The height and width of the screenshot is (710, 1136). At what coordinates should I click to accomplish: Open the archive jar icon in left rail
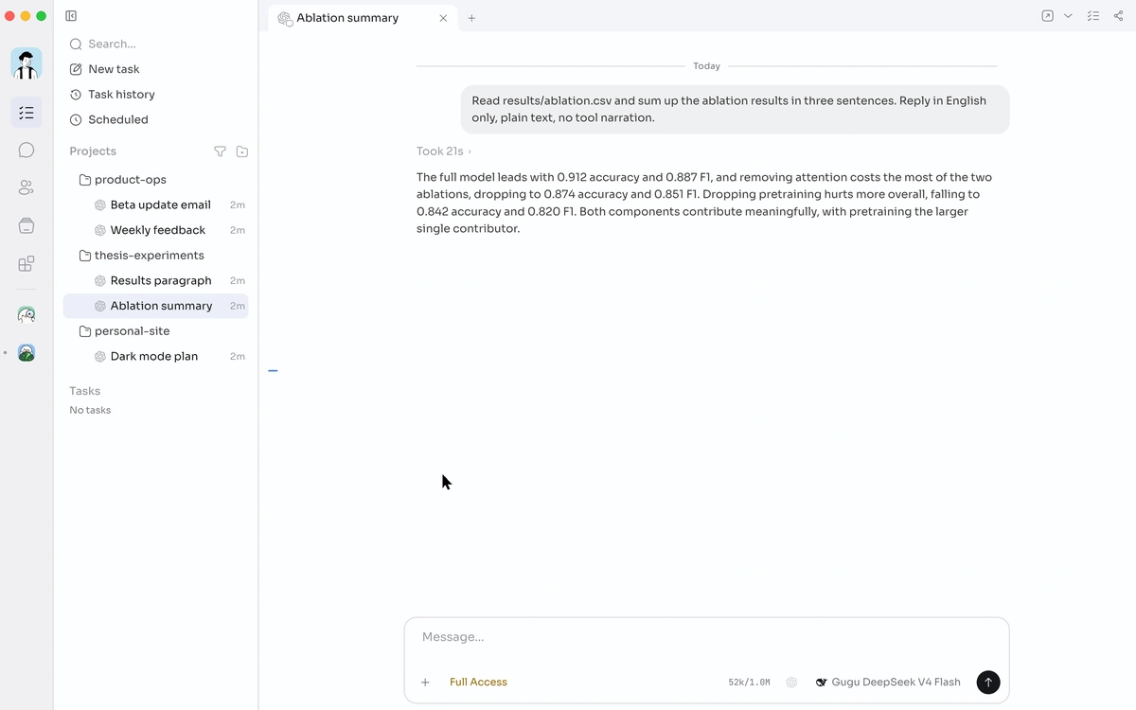(x=27, y=225)
